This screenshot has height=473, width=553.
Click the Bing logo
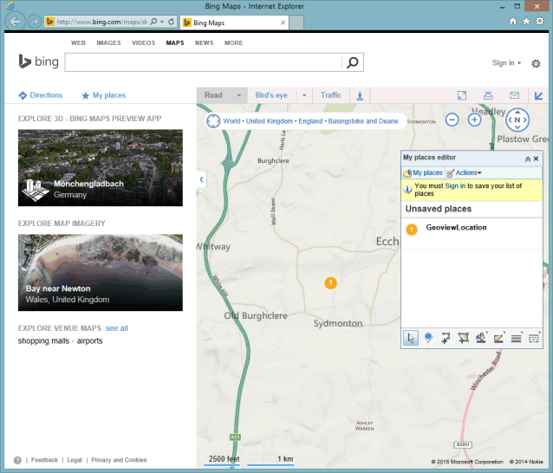[38, 62]
